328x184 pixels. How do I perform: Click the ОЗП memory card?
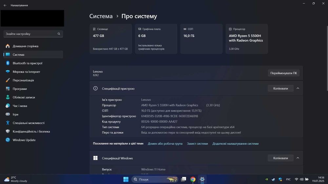tap(201, 39)
